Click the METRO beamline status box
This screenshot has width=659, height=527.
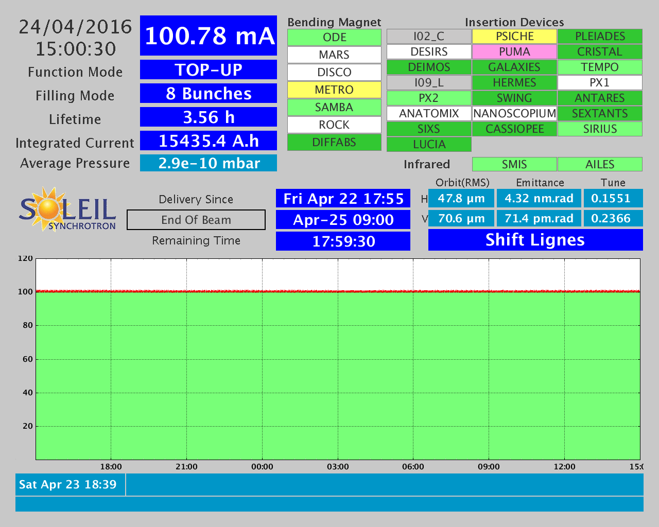click(334, 90)
